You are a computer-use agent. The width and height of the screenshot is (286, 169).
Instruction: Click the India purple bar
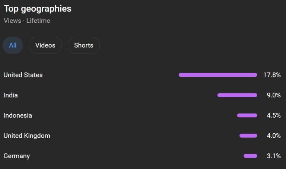[x=237, y=95]
